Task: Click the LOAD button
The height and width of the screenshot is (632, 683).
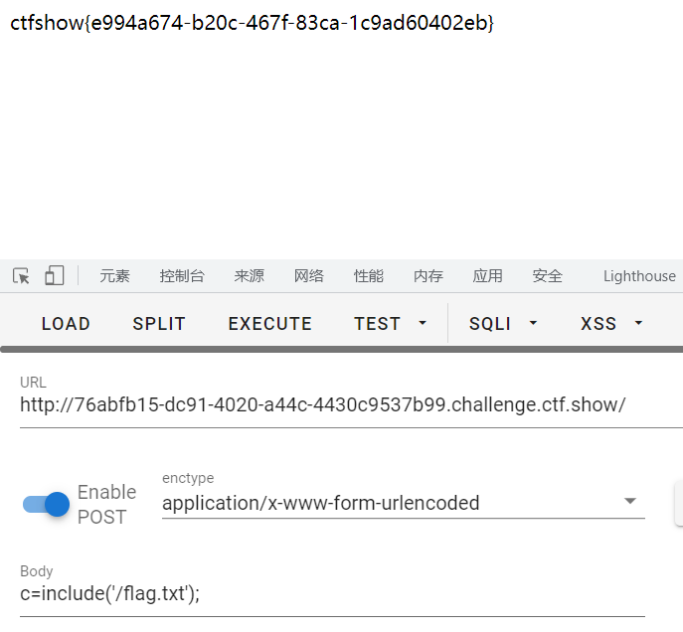Action: coord(66,323)
